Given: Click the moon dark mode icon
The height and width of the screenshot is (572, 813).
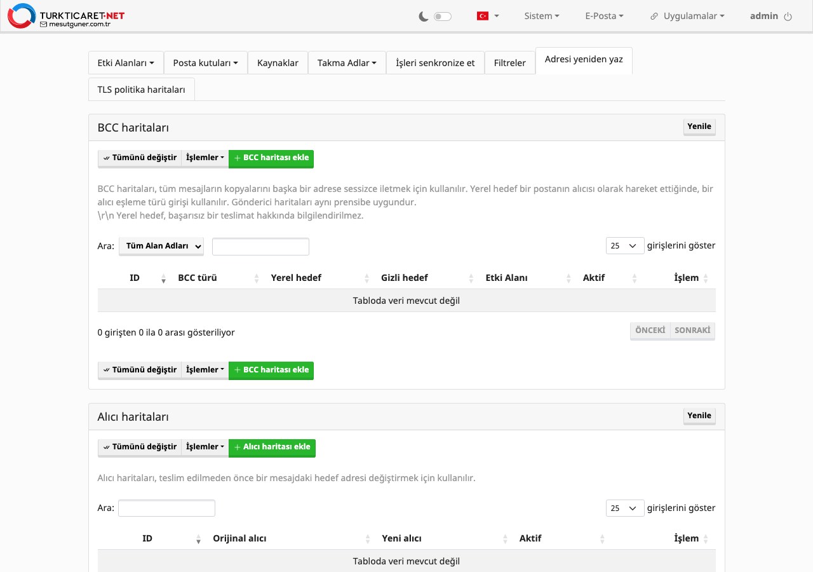Looking at the screenshot, I should point(424,17).
